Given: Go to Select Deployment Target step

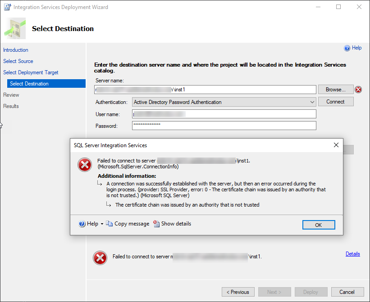Looking at the screenshot, I should [31, 72].
